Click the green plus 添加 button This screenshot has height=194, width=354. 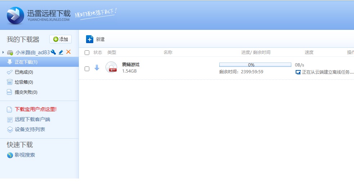[x=61, y=39]
